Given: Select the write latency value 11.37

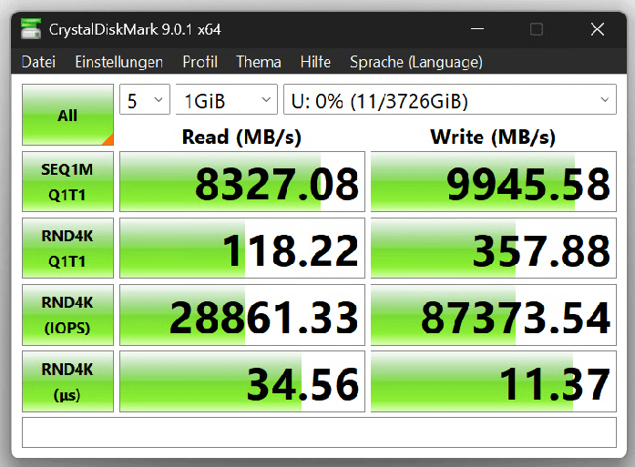Looking at the screenshot, I should pos(493,381).
